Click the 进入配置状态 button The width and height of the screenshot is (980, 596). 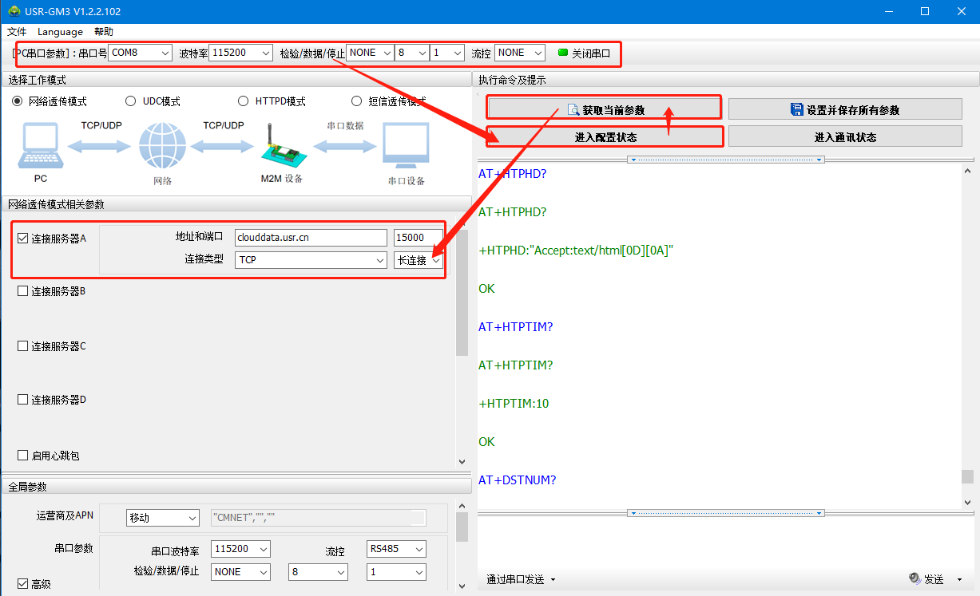point(605,137)
